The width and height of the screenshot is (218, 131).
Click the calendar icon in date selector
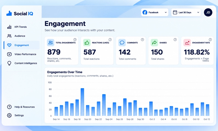tap(175, 12)
